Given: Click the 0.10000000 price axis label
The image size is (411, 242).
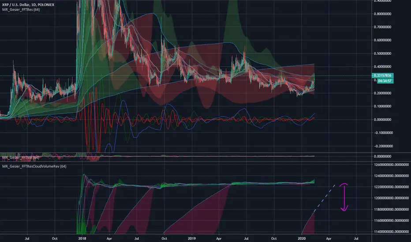Looking at the screenshot, I should [382, 106].
